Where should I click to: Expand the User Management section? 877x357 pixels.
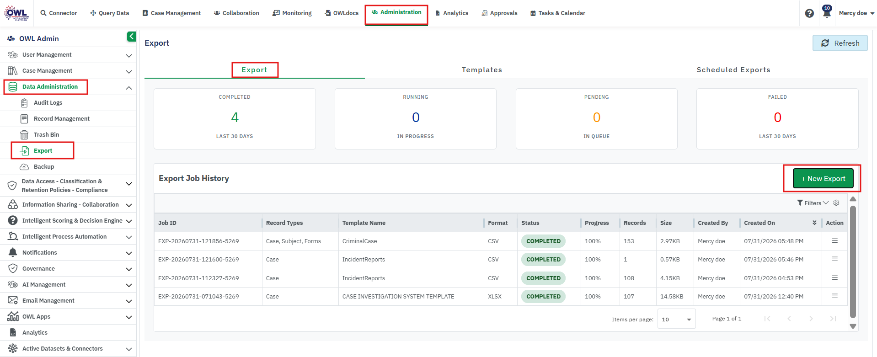pyautogui.click(x=68, y=55)
